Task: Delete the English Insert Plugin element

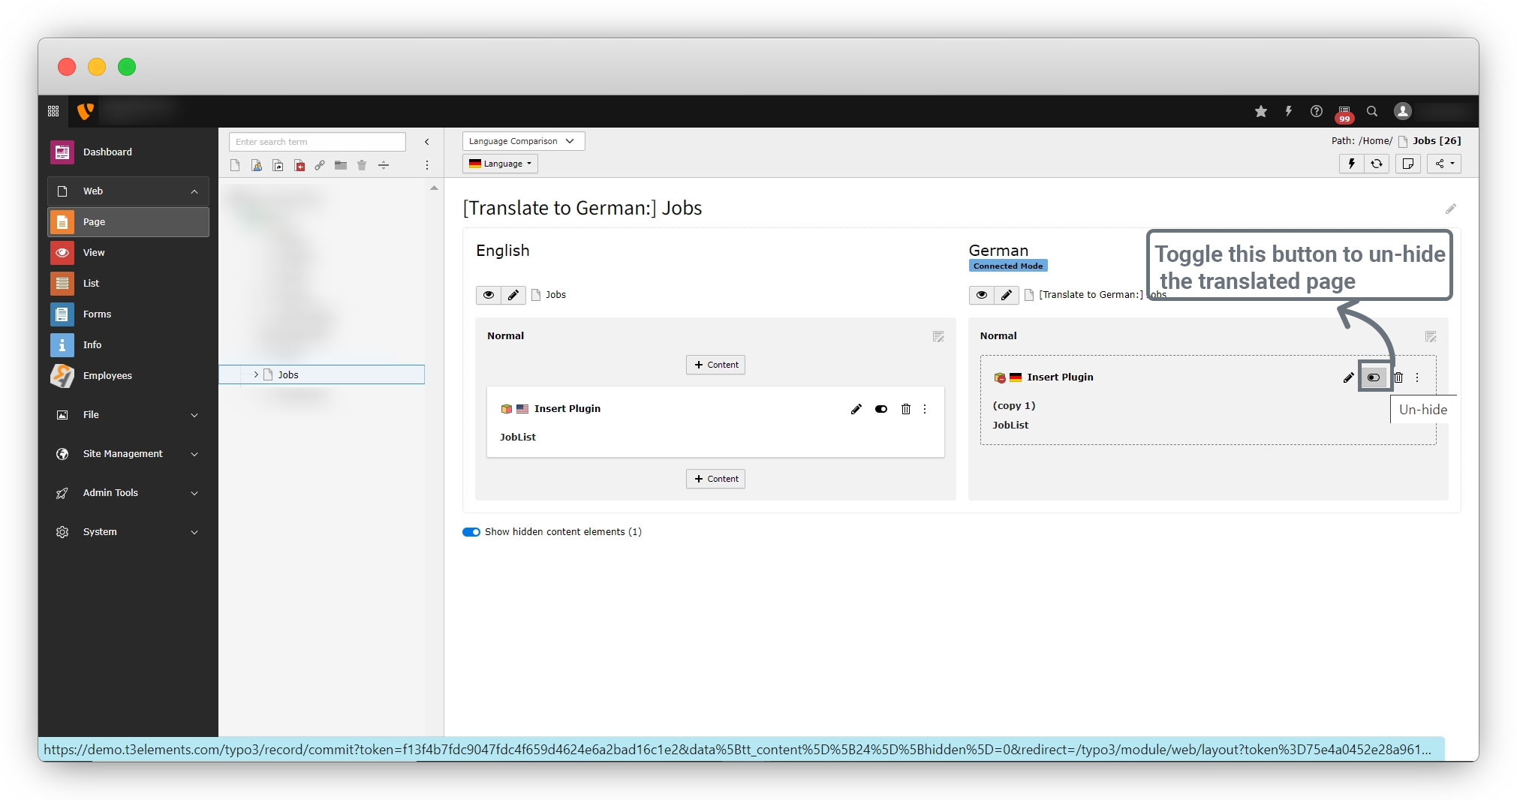Action: pos(905,409)
